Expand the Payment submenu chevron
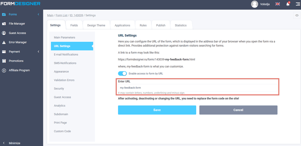This screenshot has height=146, width=301. pos(38,52)
